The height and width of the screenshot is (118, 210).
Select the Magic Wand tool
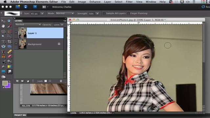(3, 36)
